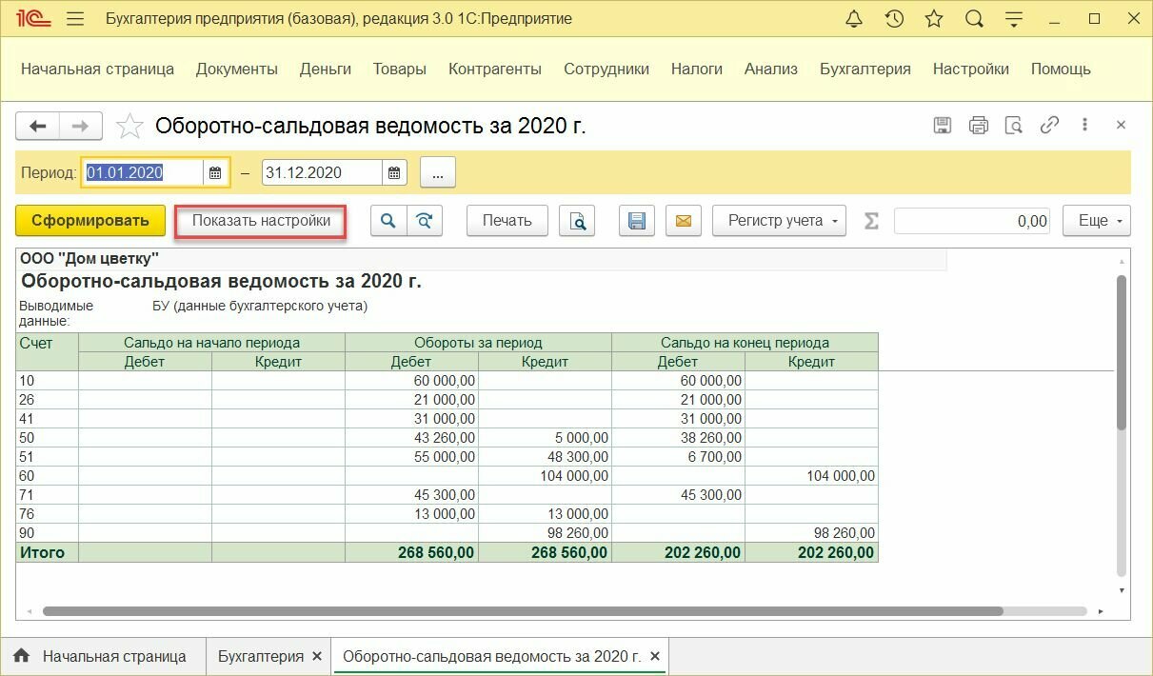The image size is (1153, 676).
Task: Select account 51 row cell
Action: click(48, 457)
